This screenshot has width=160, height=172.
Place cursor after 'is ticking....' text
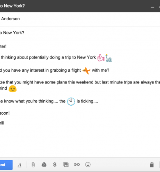98,101
